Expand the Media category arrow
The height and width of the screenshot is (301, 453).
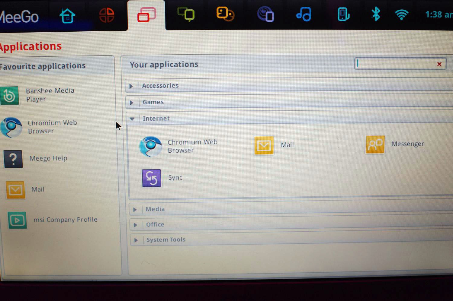[135, 209]
